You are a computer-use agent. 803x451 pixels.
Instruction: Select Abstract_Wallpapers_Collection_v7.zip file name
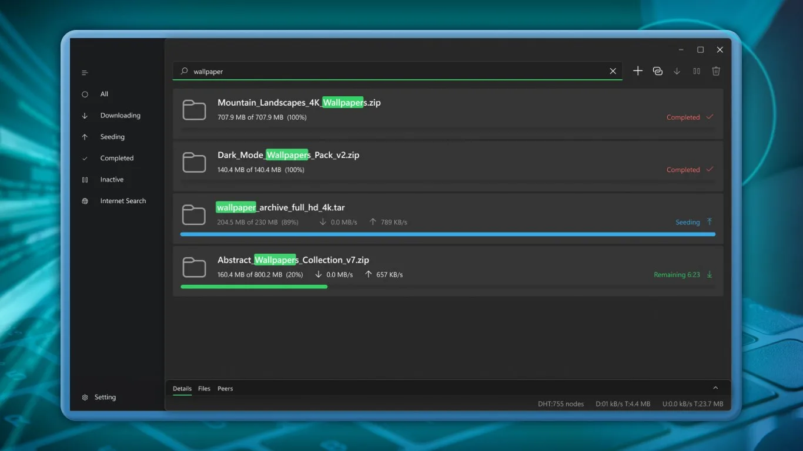(293, 260)
